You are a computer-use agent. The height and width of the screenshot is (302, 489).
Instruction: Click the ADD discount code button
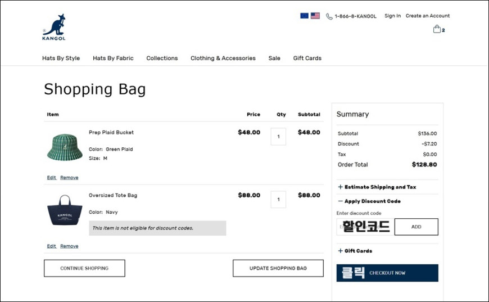click(416, 227)
